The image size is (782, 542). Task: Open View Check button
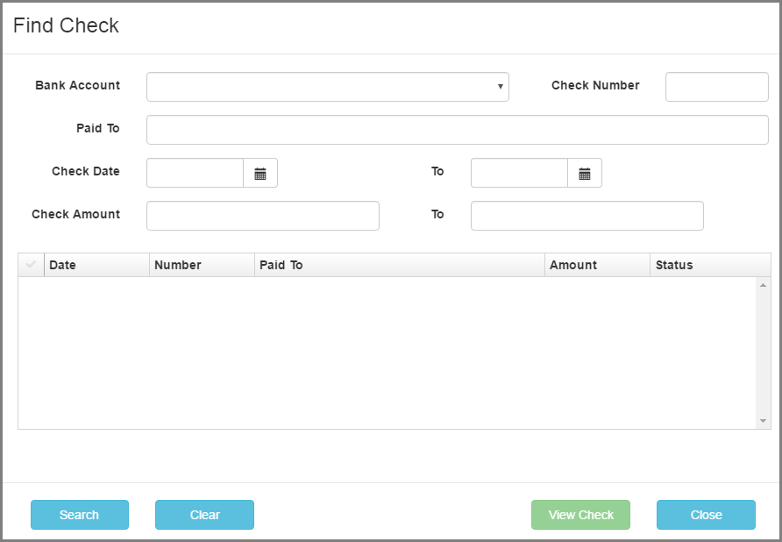click(x=580, y=515)
